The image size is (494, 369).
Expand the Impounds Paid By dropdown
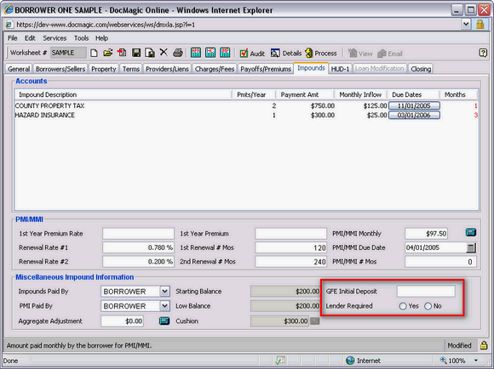(164, 292)
